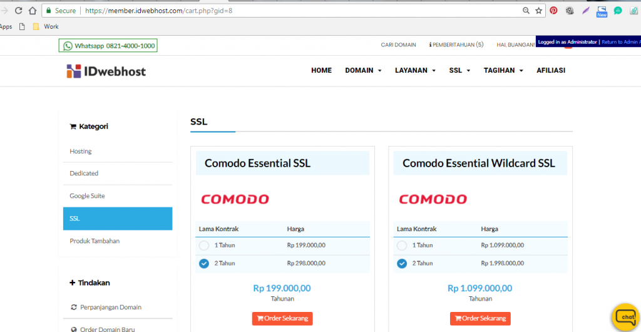This screenshot has width=641, height=332.
Task: Expand the DOMAIN dropdown menu
Action: 363,70
